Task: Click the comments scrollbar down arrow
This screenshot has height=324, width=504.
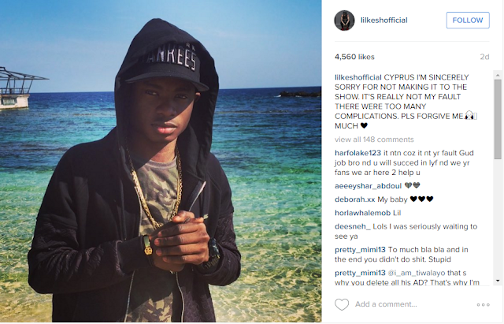Action: click(x=498, y=281)
